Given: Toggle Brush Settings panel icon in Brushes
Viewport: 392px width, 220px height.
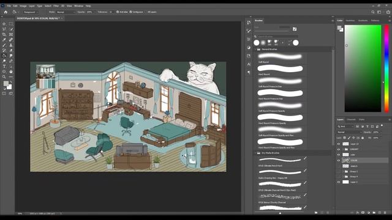Looking at the screenshot, I should (x=295, y=29).
